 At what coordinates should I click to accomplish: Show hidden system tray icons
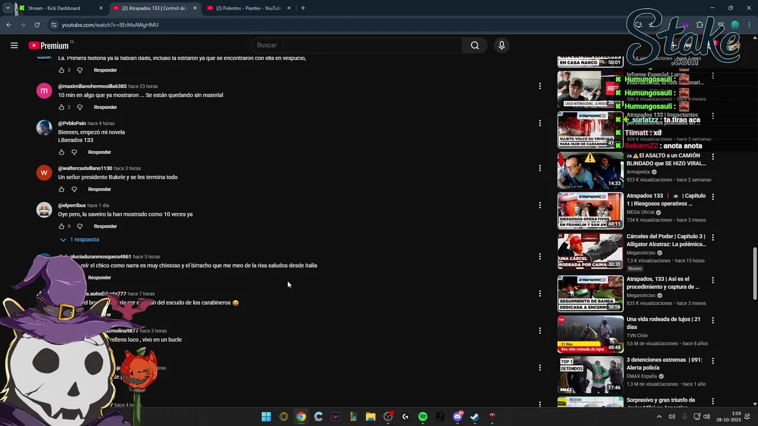tap(659, 417)
